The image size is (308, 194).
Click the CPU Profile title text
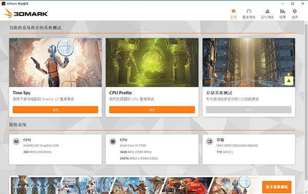[x=121, y=93]
